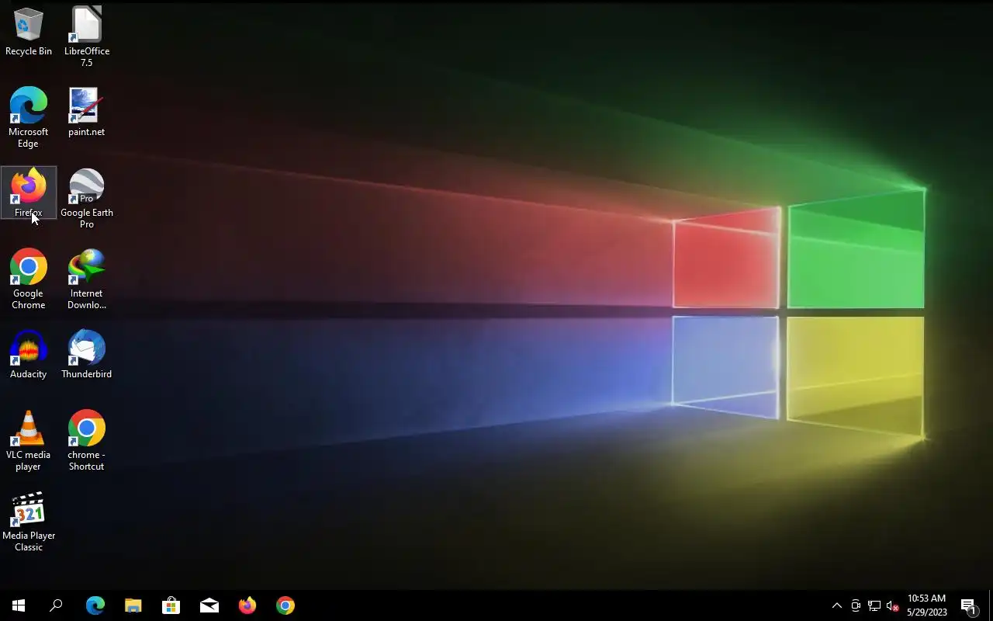
Task: Select the Firefox desktop shortcut
Action: (29, 193)
